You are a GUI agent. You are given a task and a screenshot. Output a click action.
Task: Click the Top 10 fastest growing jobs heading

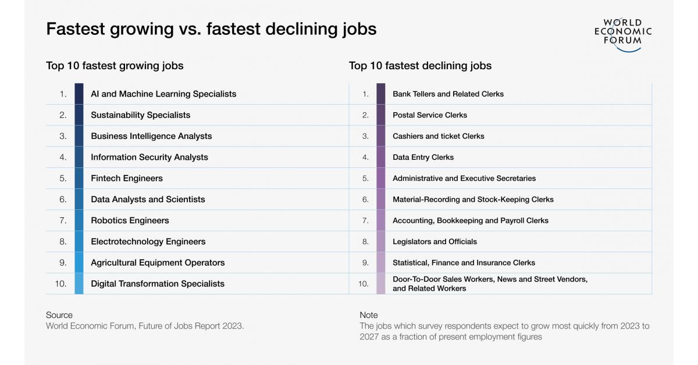pos(115,66)
